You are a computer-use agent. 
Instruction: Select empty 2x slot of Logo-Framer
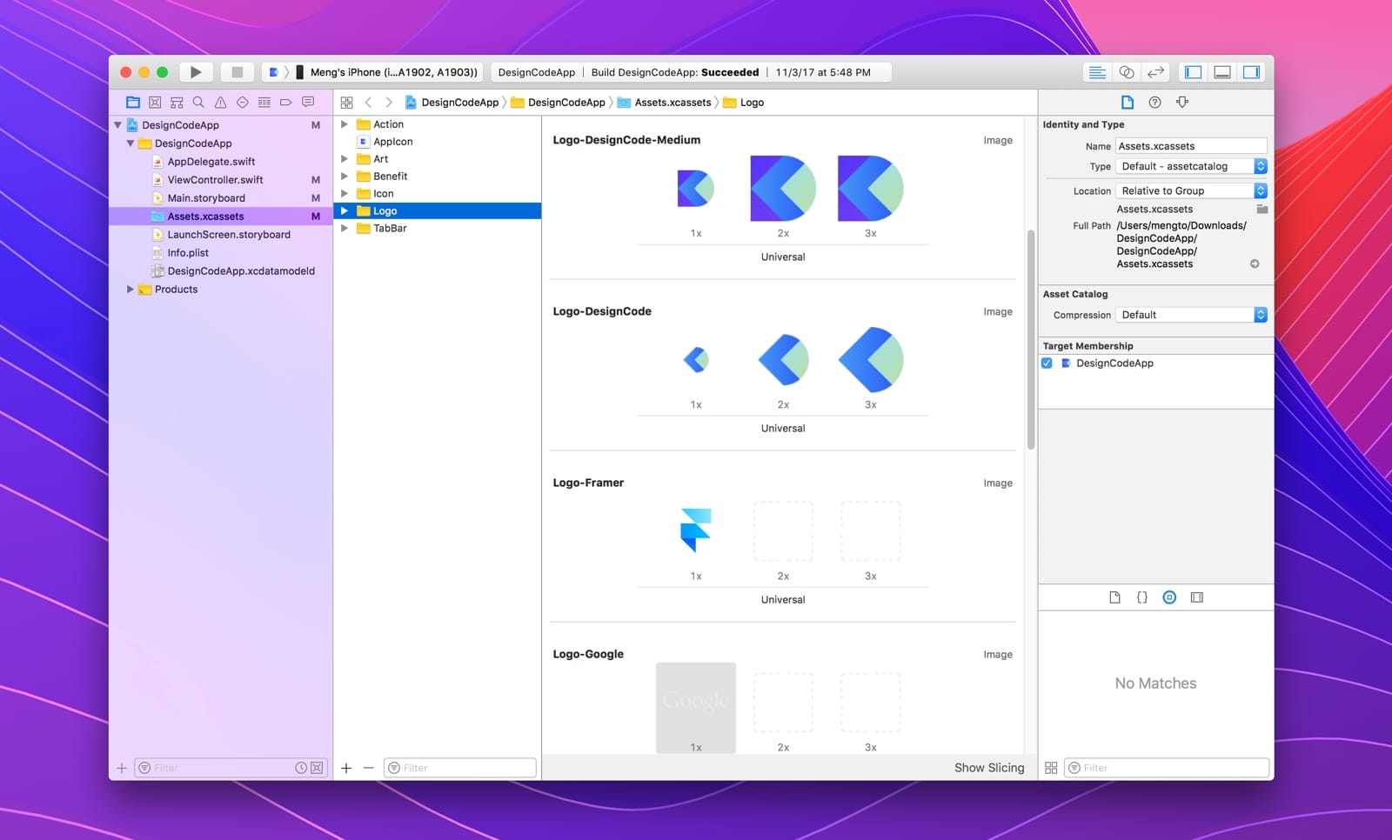click(783, 530)
